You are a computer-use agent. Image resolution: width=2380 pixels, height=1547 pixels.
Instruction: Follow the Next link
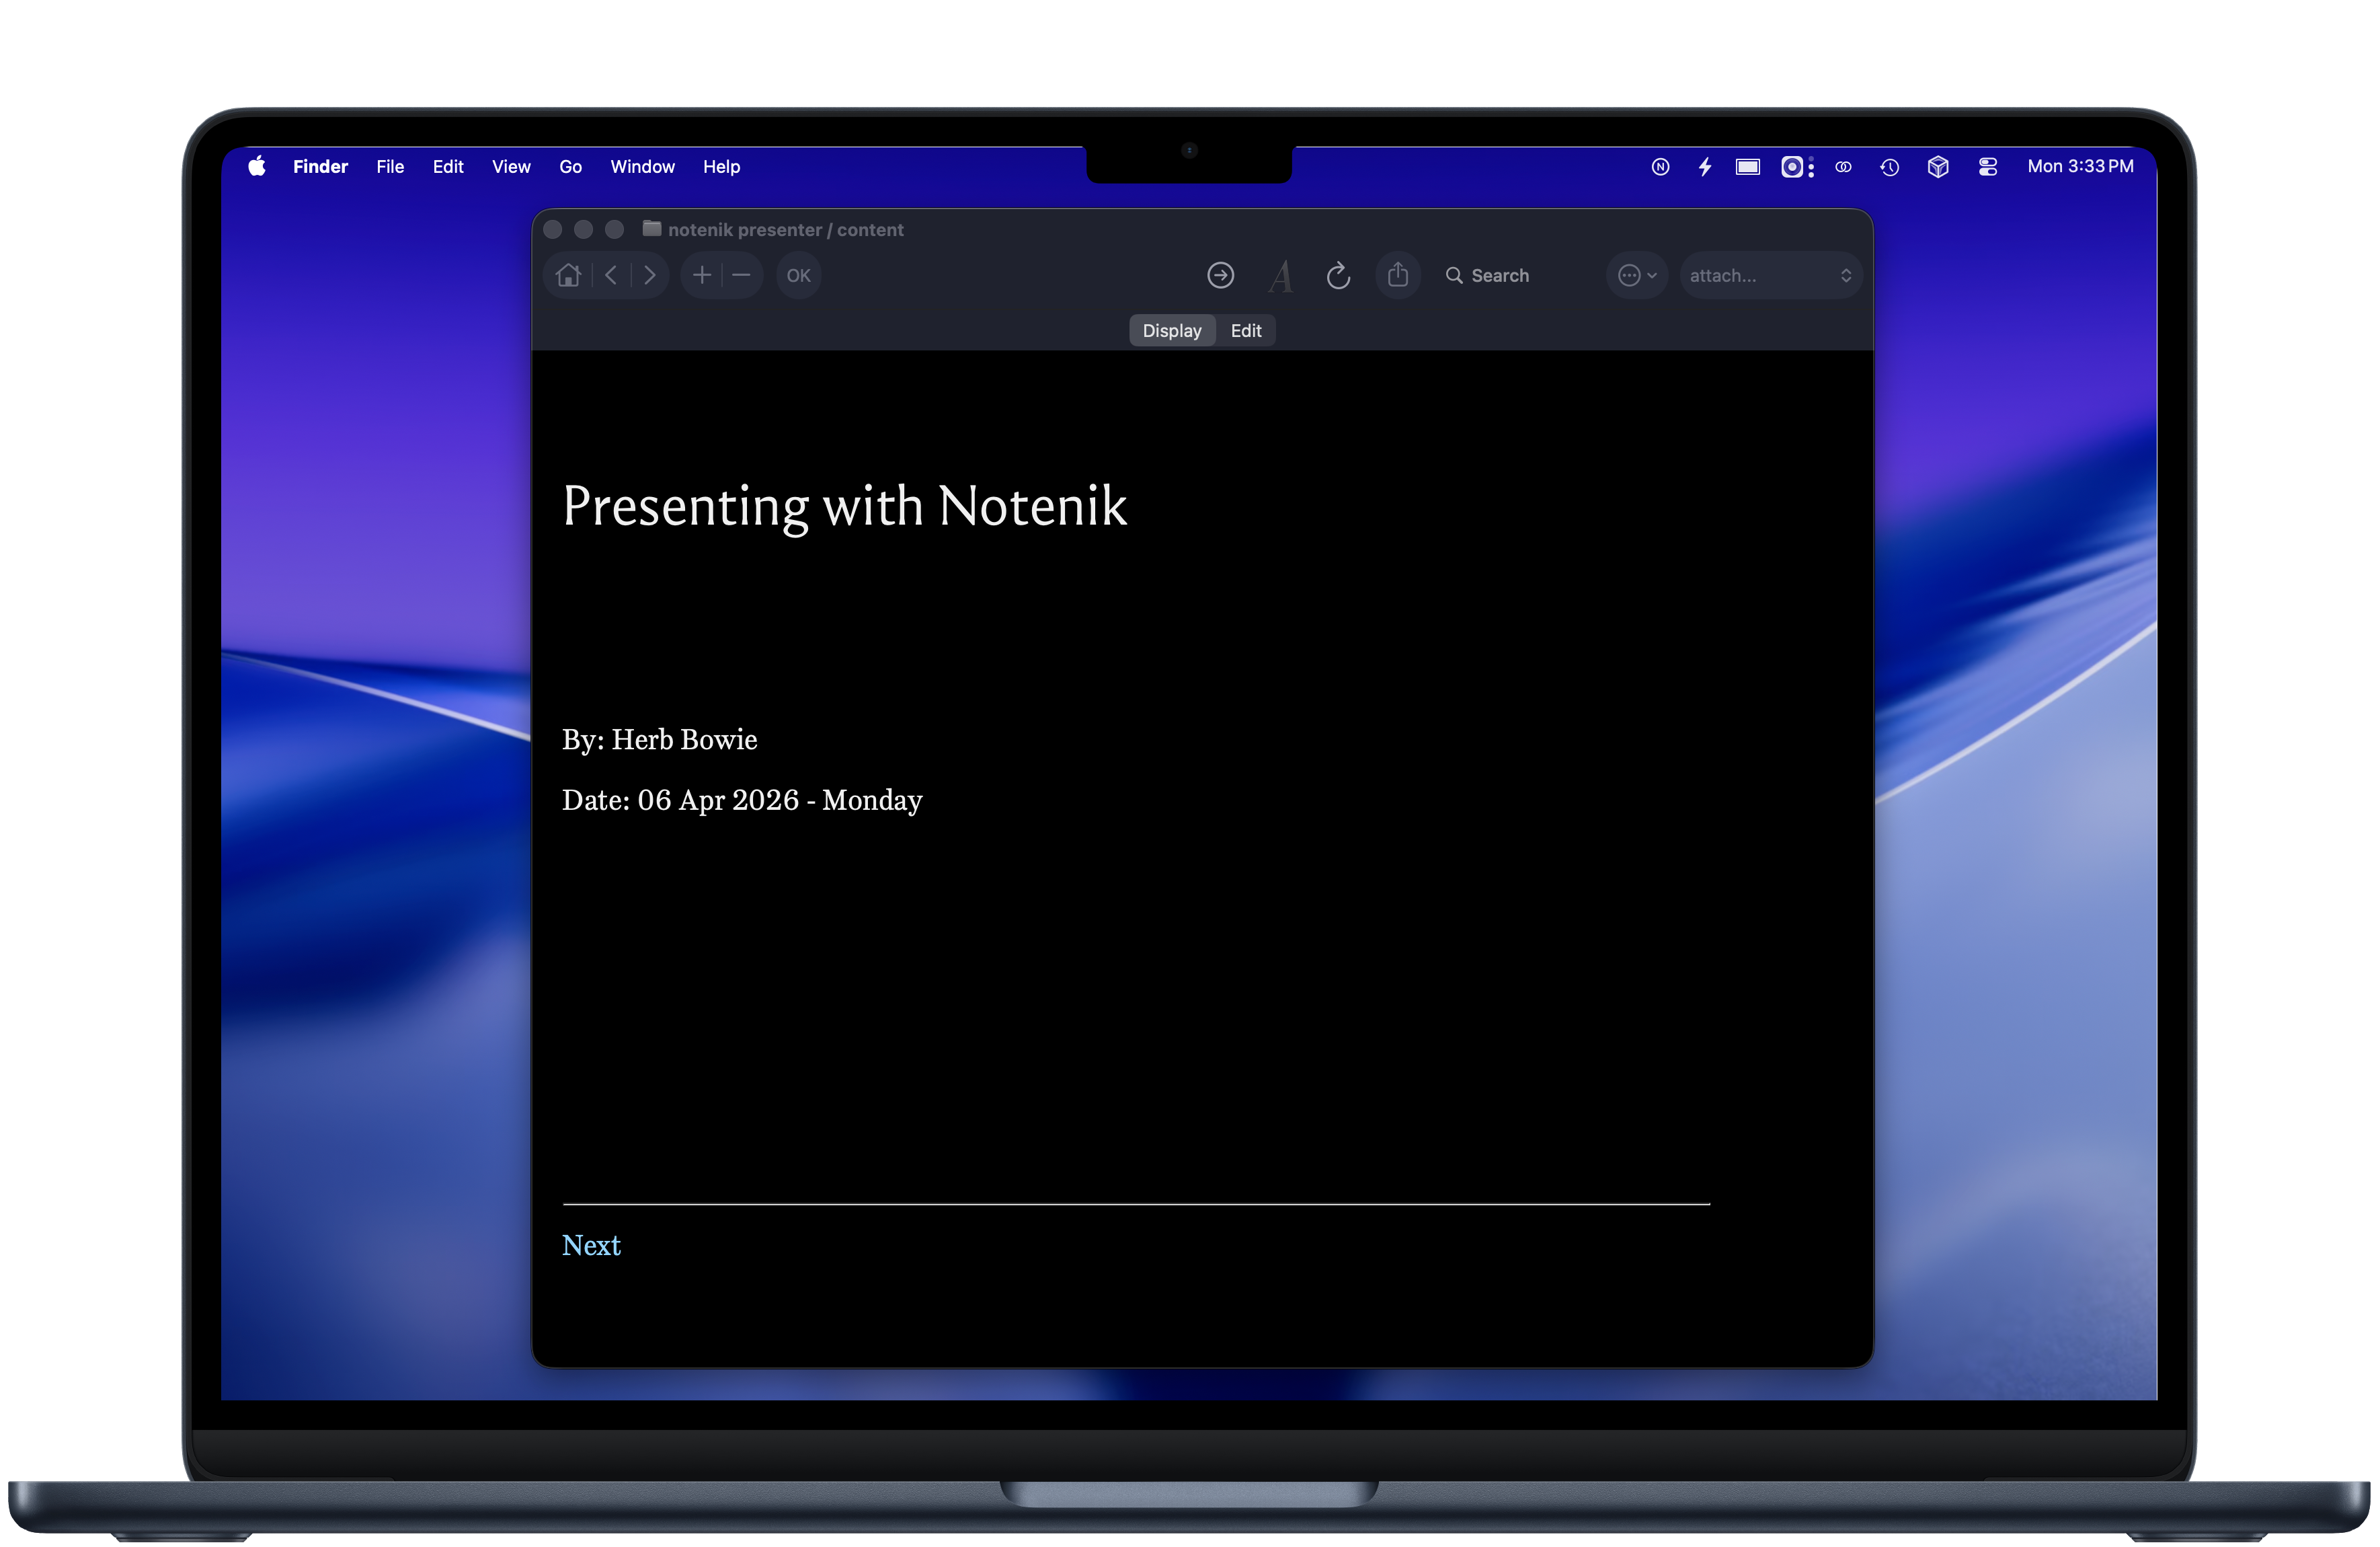[591, 1245]
